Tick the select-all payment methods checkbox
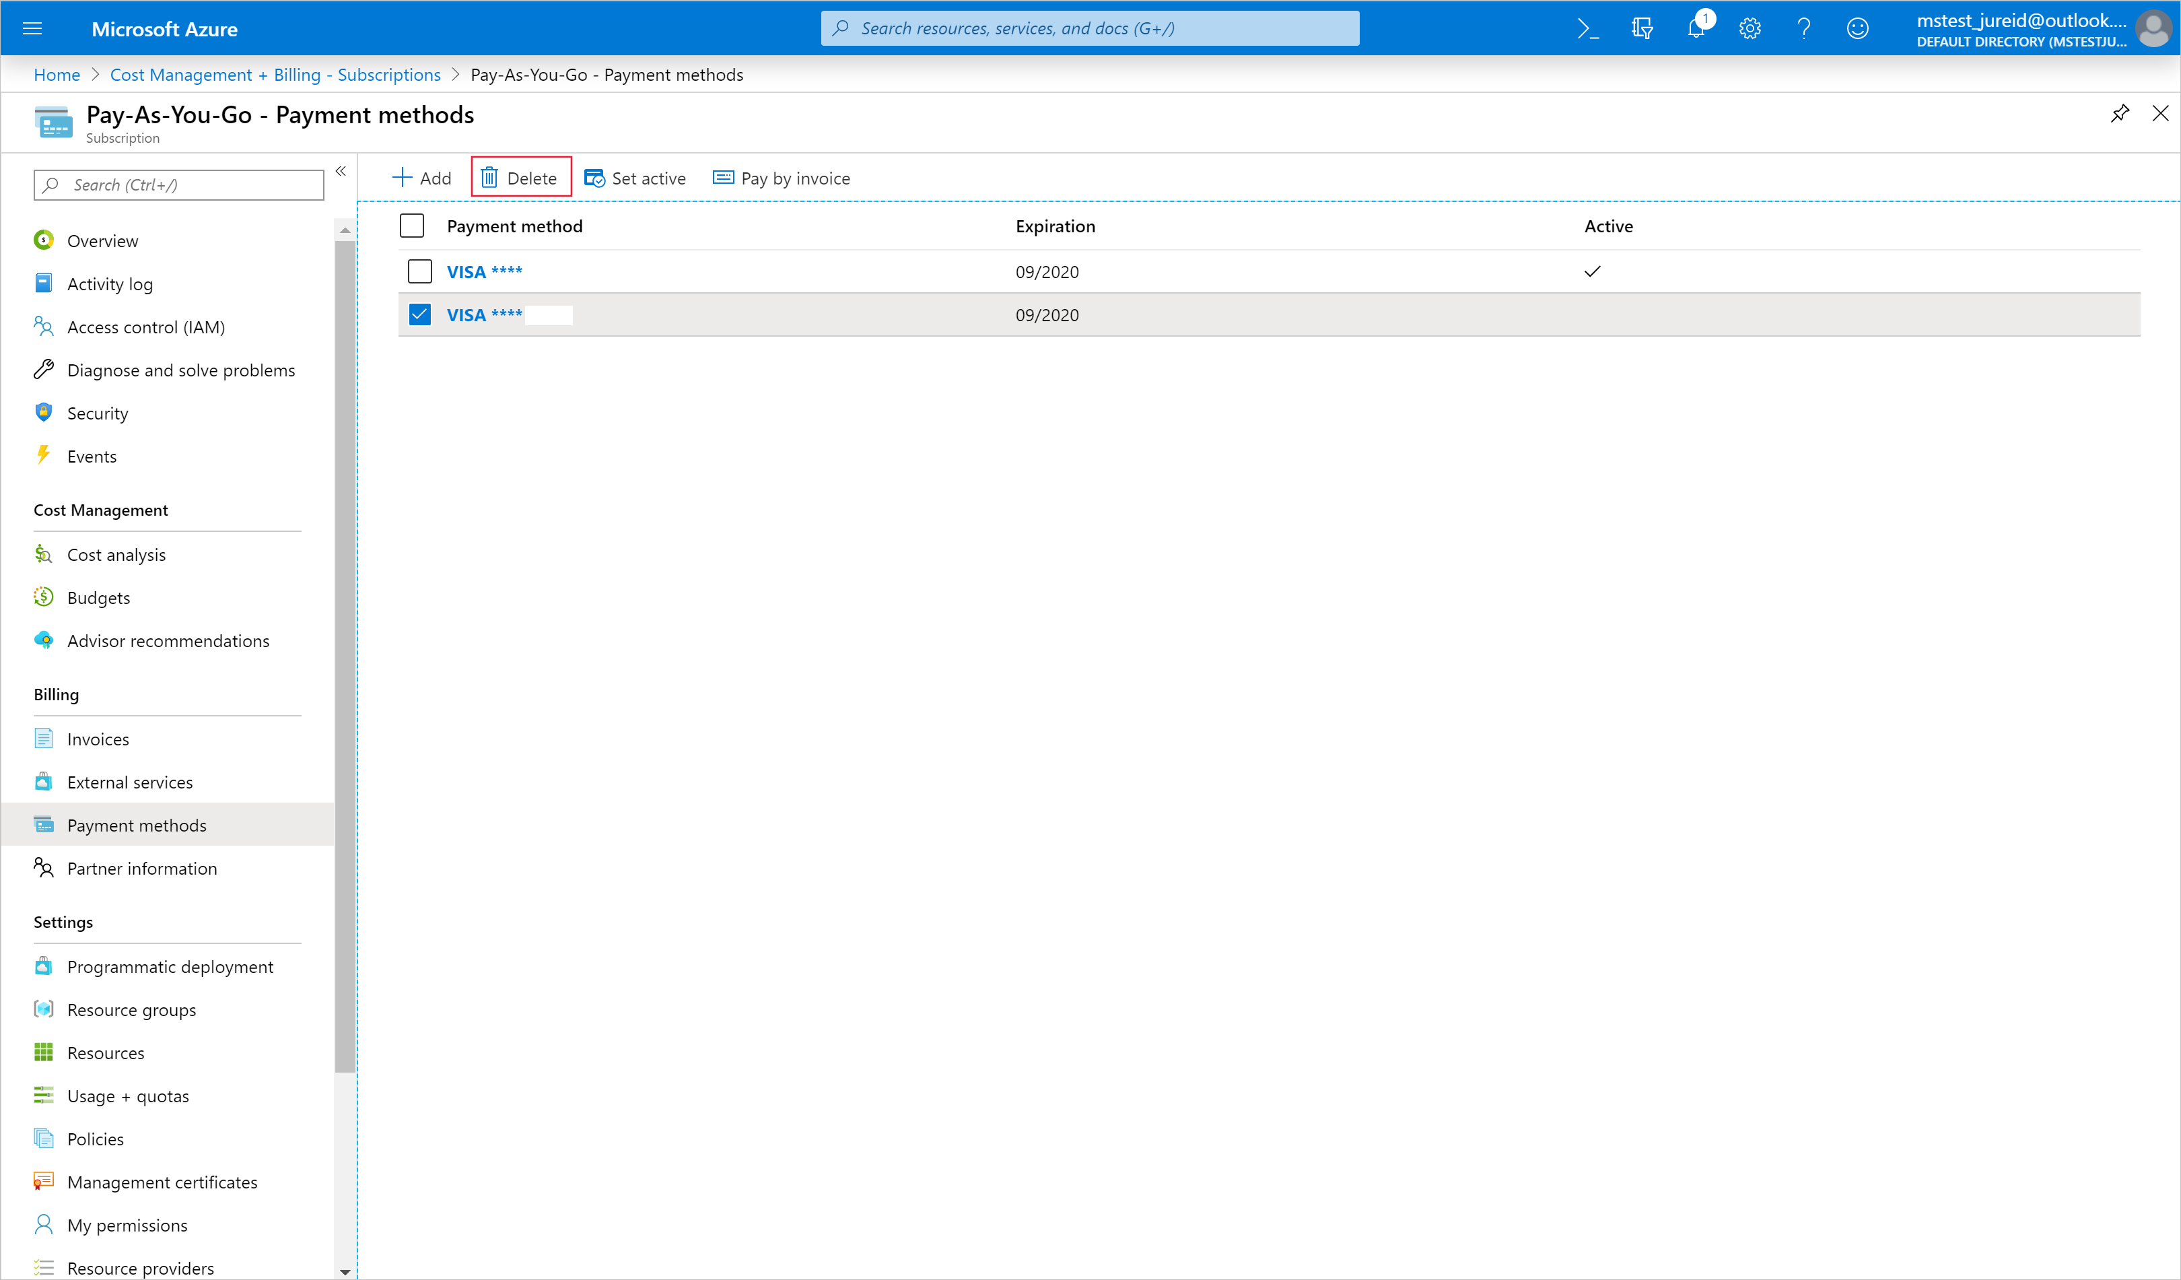The width and height of the screenshot is (2181, 1280). 412,226
